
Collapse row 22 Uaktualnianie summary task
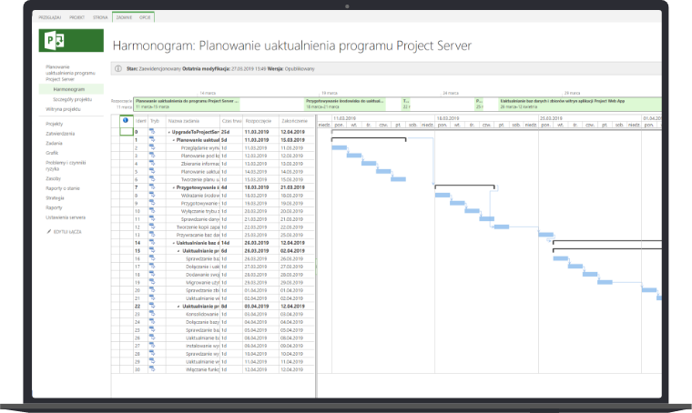178,307
